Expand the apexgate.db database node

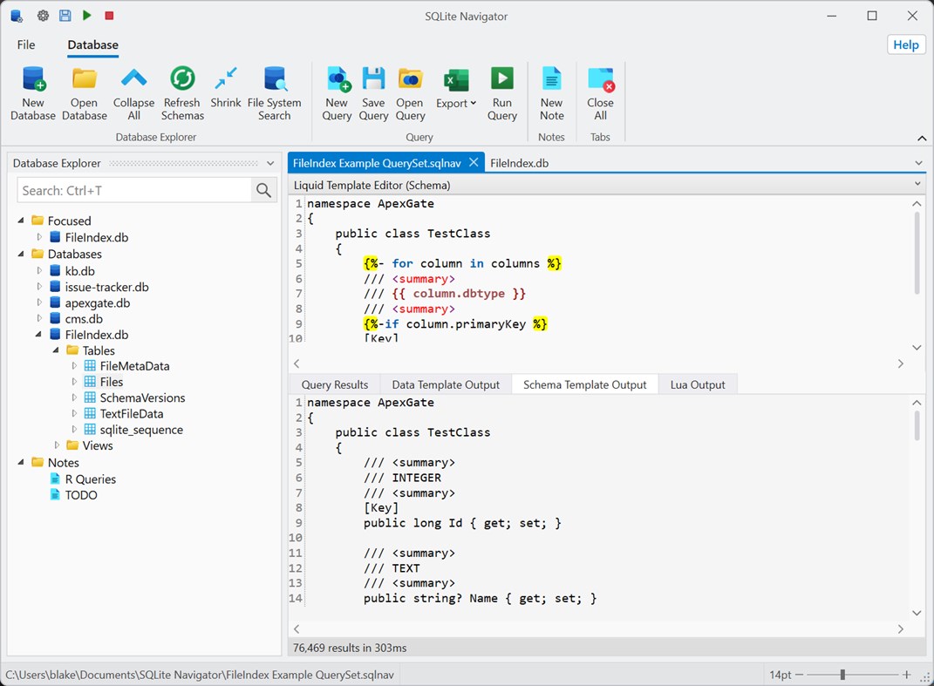click(39, 302)
